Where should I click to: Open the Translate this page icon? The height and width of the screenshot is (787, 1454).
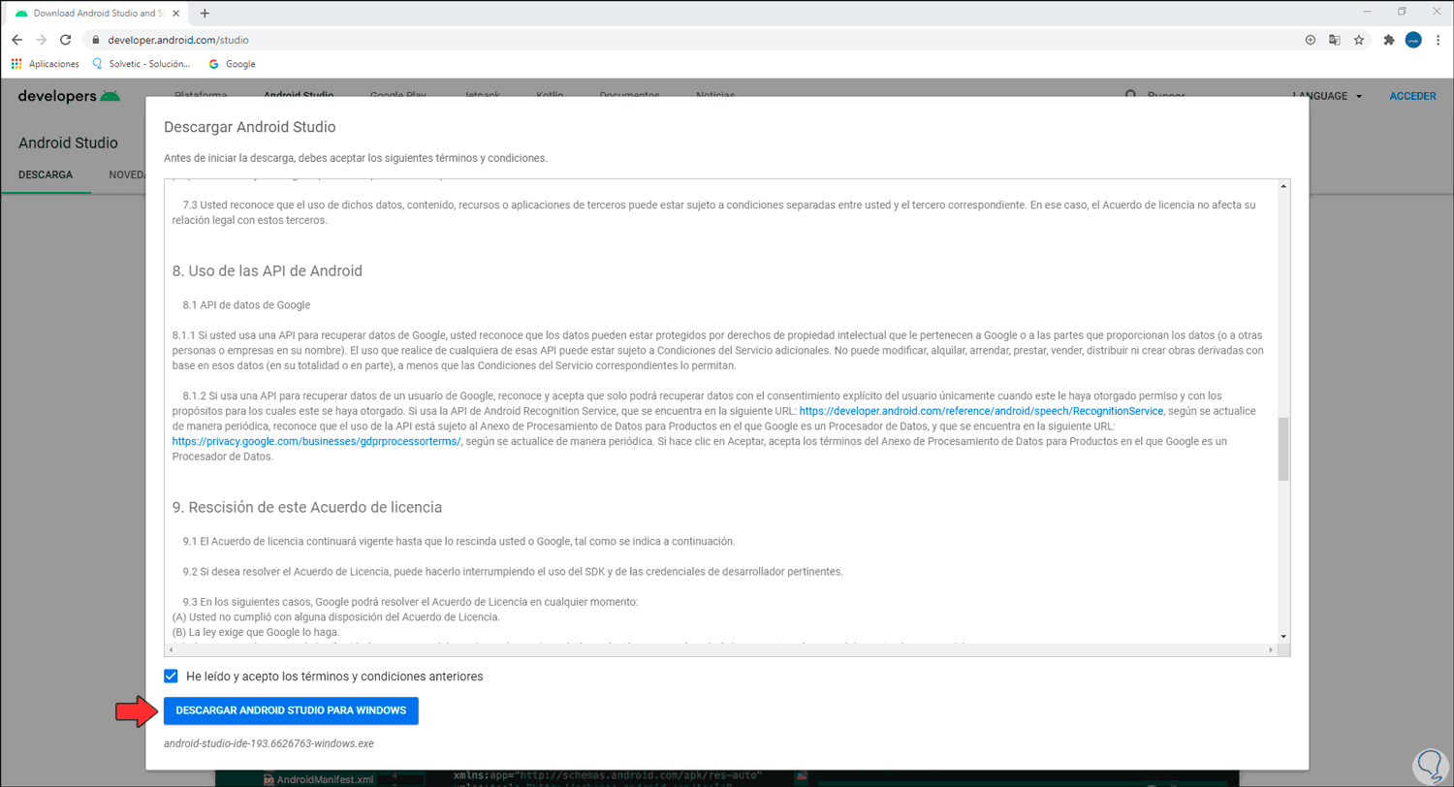(x=1335, y=40)
